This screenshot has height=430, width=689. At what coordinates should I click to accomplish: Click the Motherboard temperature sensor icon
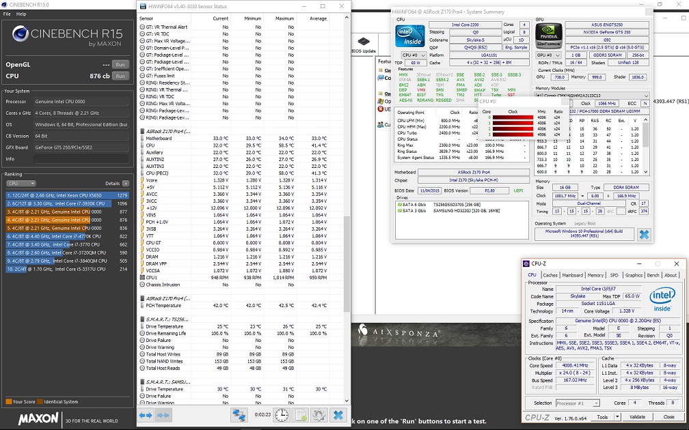coord(142,138)
